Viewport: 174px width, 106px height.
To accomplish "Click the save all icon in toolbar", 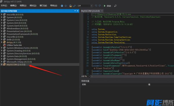I will tap(74, 6).
